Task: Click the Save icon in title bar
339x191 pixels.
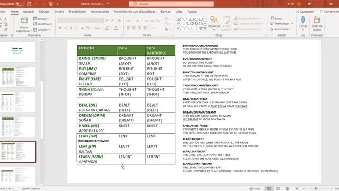Action: tap(29, 4)
